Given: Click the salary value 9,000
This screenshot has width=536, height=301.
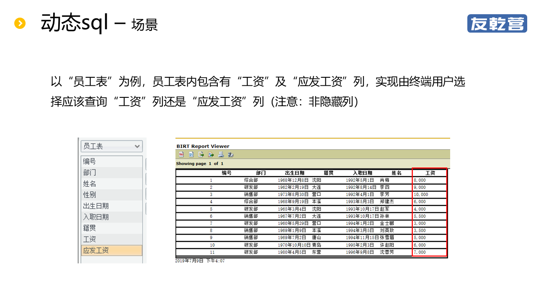Looking at the screenshot, I should pyautogui.click(x=420, y=187).
